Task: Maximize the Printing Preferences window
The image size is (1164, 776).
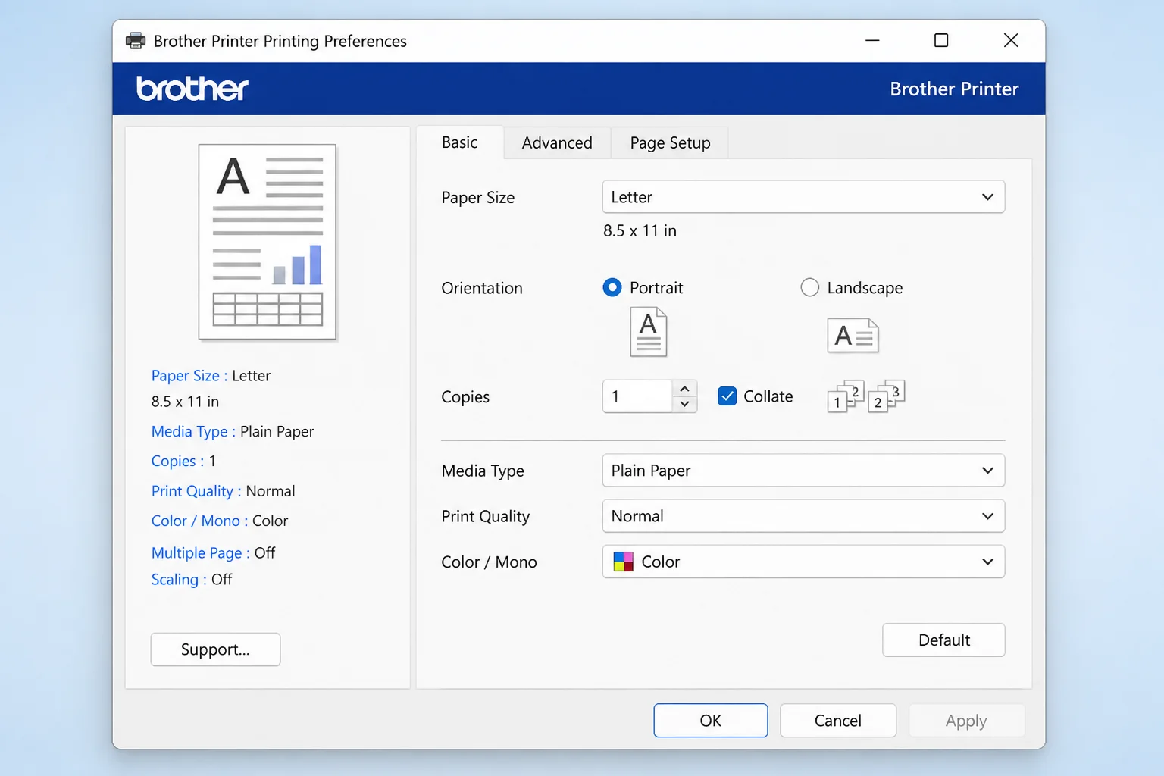Action: pos(941,40)
